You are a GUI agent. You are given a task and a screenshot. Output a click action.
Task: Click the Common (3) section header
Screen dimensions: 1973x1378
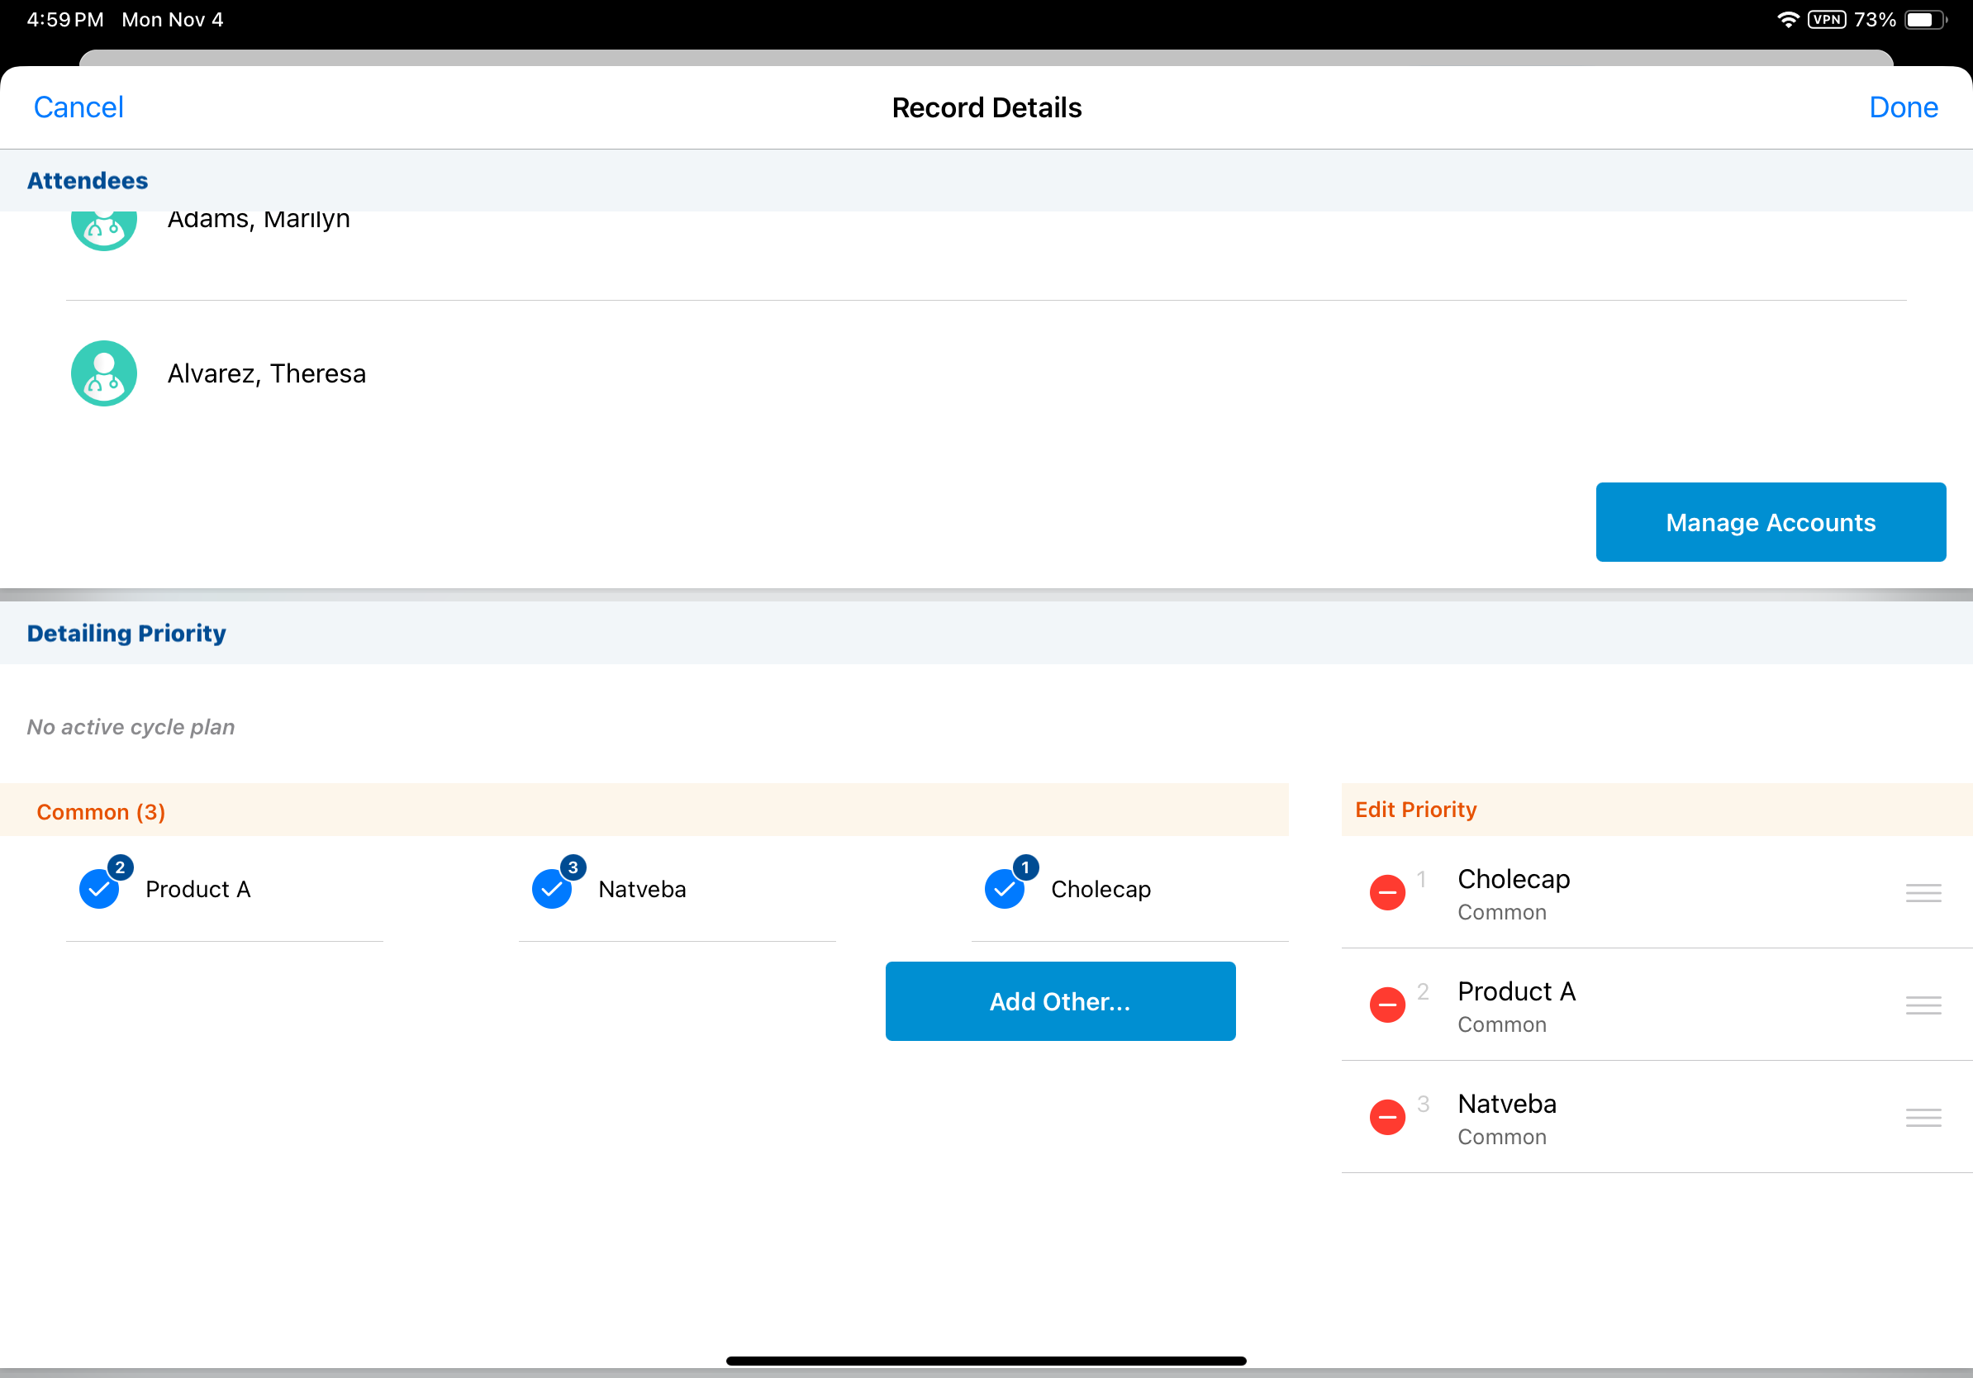tap(102, 812)
